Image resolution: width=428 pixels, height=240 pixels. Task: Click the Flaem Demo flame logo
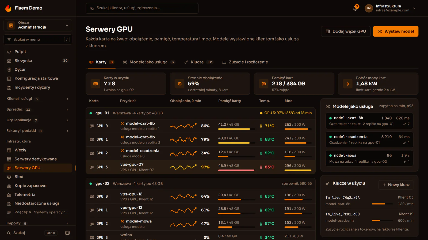click(8, 8)
